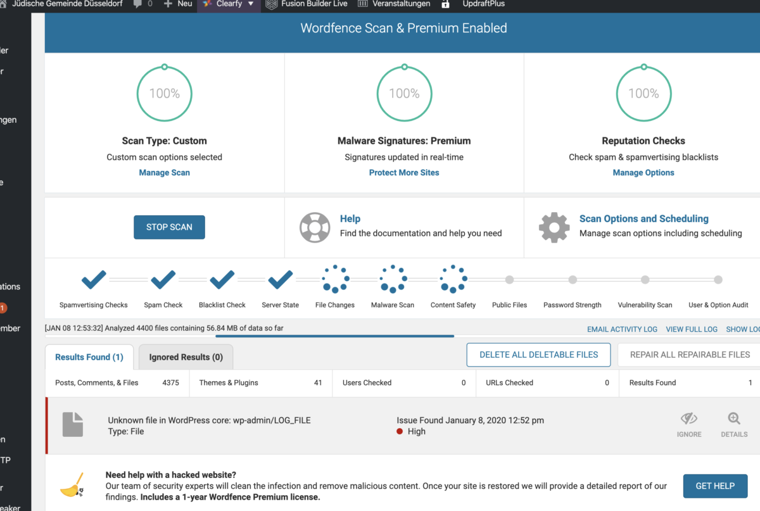Click the file icon of the unknown file result
The height and width of the screenshot is (511, 760).
pyautogui.click(x=72, y=424)
